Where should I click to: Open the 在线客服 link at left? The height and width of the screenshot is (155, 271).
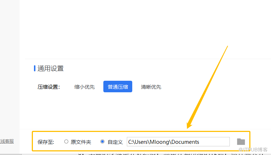7,141
